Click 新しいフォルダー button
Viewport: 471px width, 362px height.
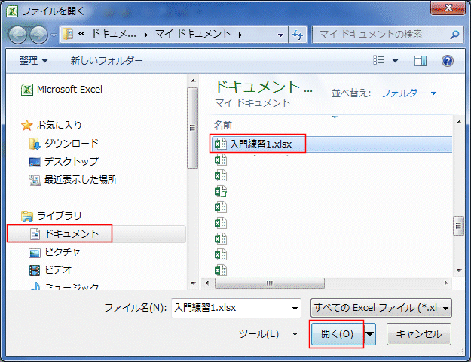(x=106, y=61)
